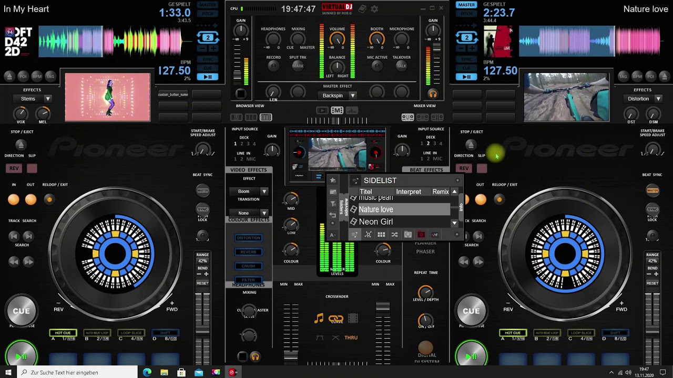This screenshot has width=673, height=378.
Task: Select first mixer view layout icon
Action: click(407, 117)
